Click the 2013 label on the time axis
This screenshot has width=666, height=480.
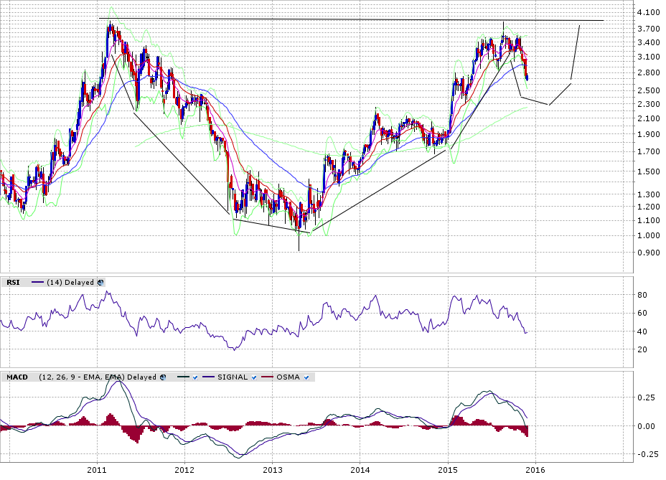pos(273,470)
